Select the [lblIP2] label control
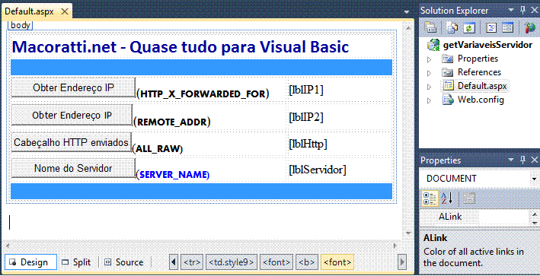Viewport: 540px width, 276px height. coord(306,117)
